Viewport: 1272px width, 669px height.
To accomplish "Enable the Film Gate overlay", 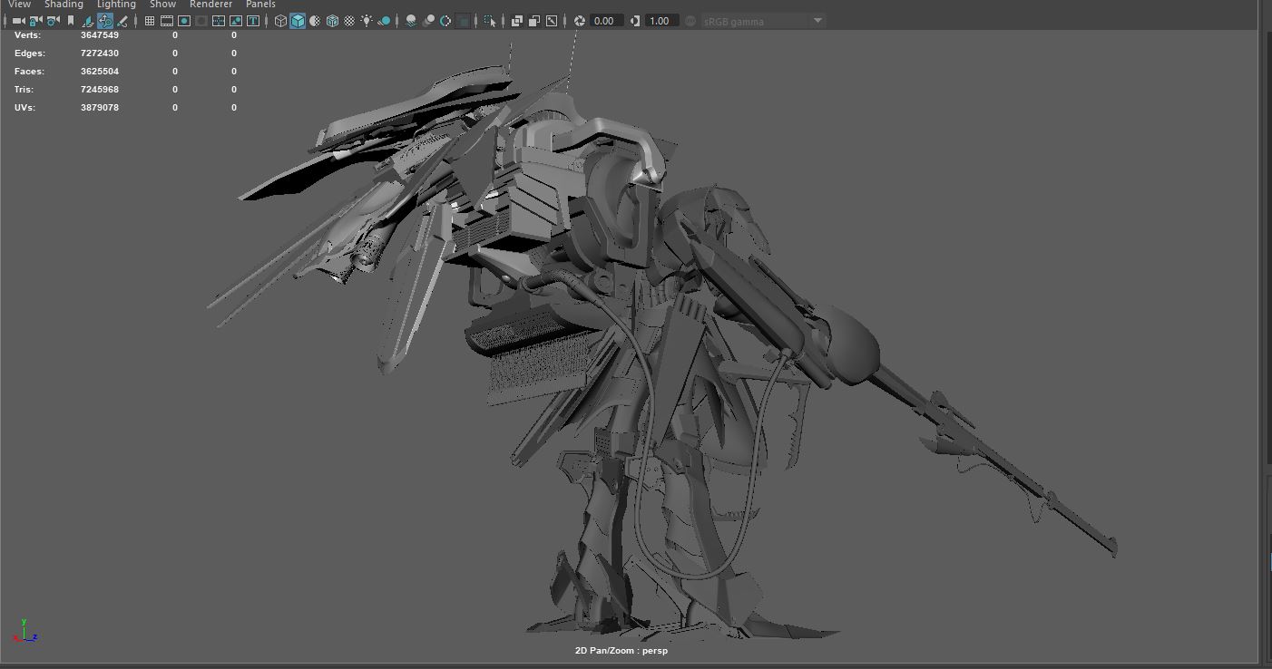I will pyautogui.click(x=167, y=21).
